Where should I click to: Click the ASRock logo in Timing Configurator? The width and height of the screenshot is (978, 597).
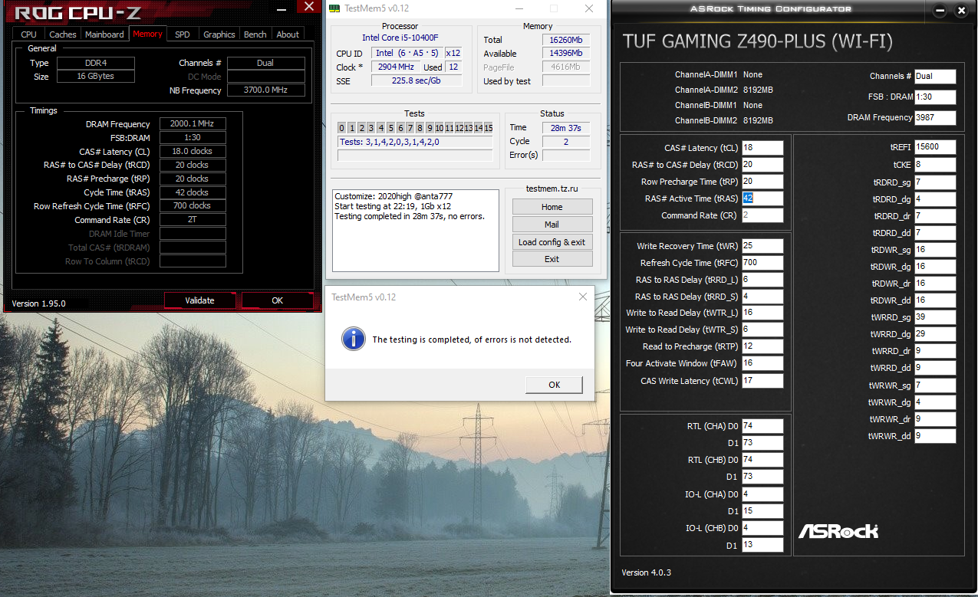tap(838, 530)
